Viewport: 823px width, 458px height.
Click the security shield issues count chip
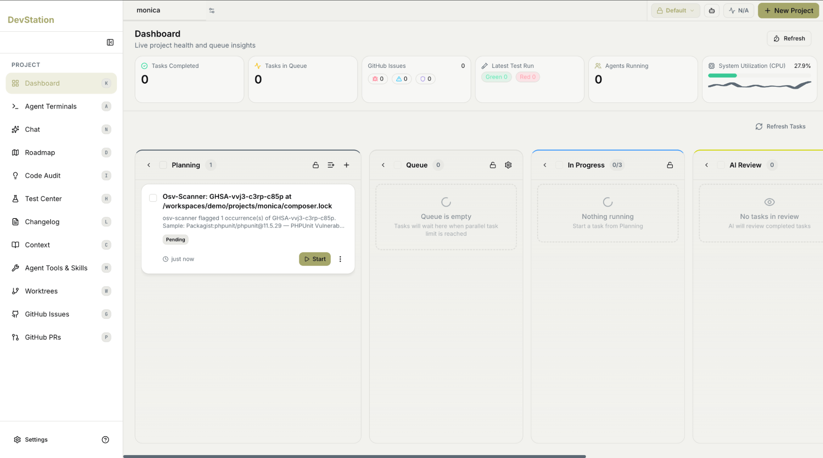point(425,79)
